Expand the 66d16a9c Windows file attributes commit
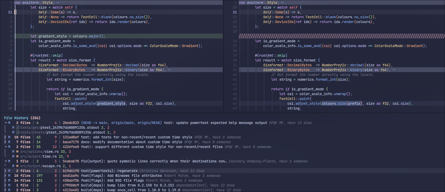Image resolution: width=445 pixels, height=192 pixels. tap(6, 176)
